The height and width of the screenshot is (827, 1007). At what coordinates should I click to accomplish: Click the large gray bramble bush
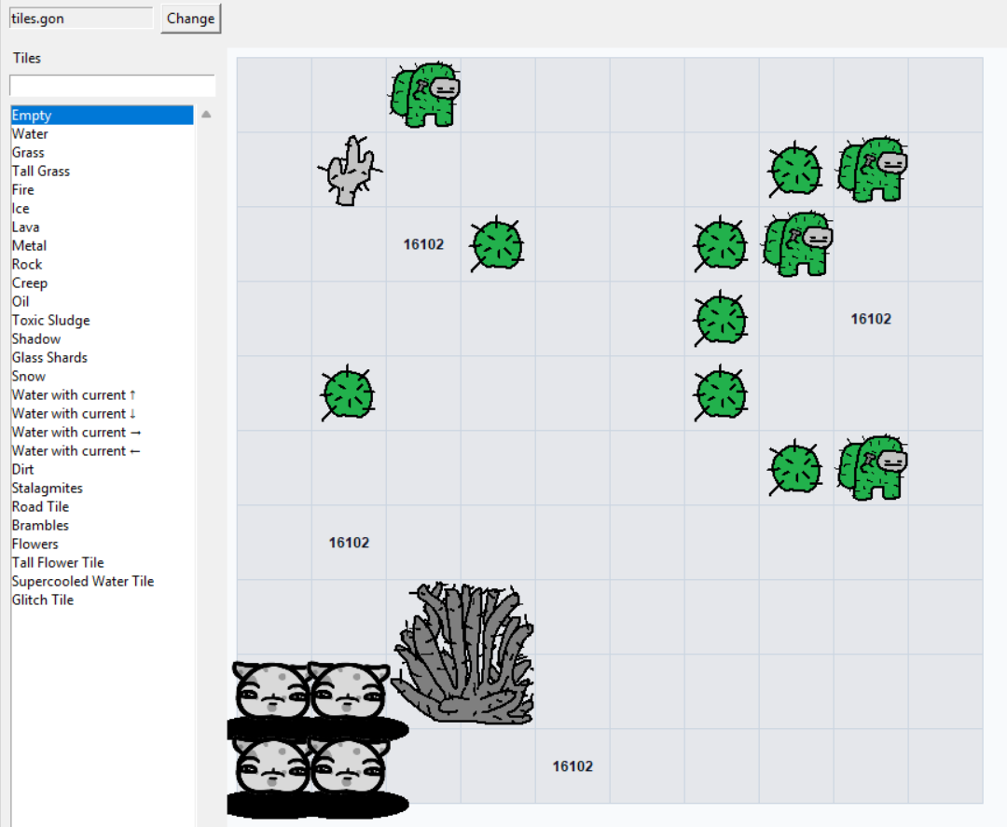(463, 654)
